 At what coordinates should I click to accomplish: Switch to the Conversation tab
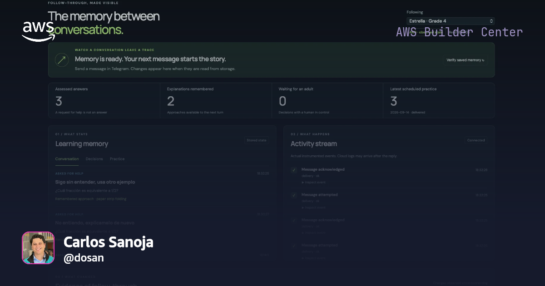[67, 159]
